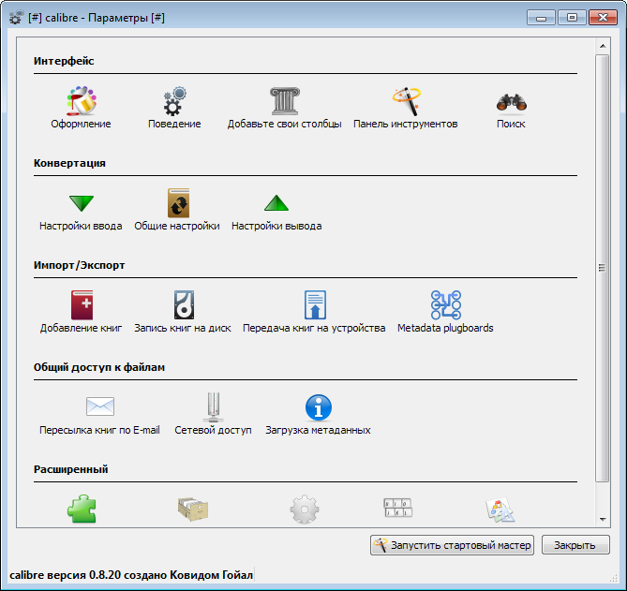Viewport: 627px width, 591px height.
Task: Click the Загрузка метаданных label
Action: 318,430
